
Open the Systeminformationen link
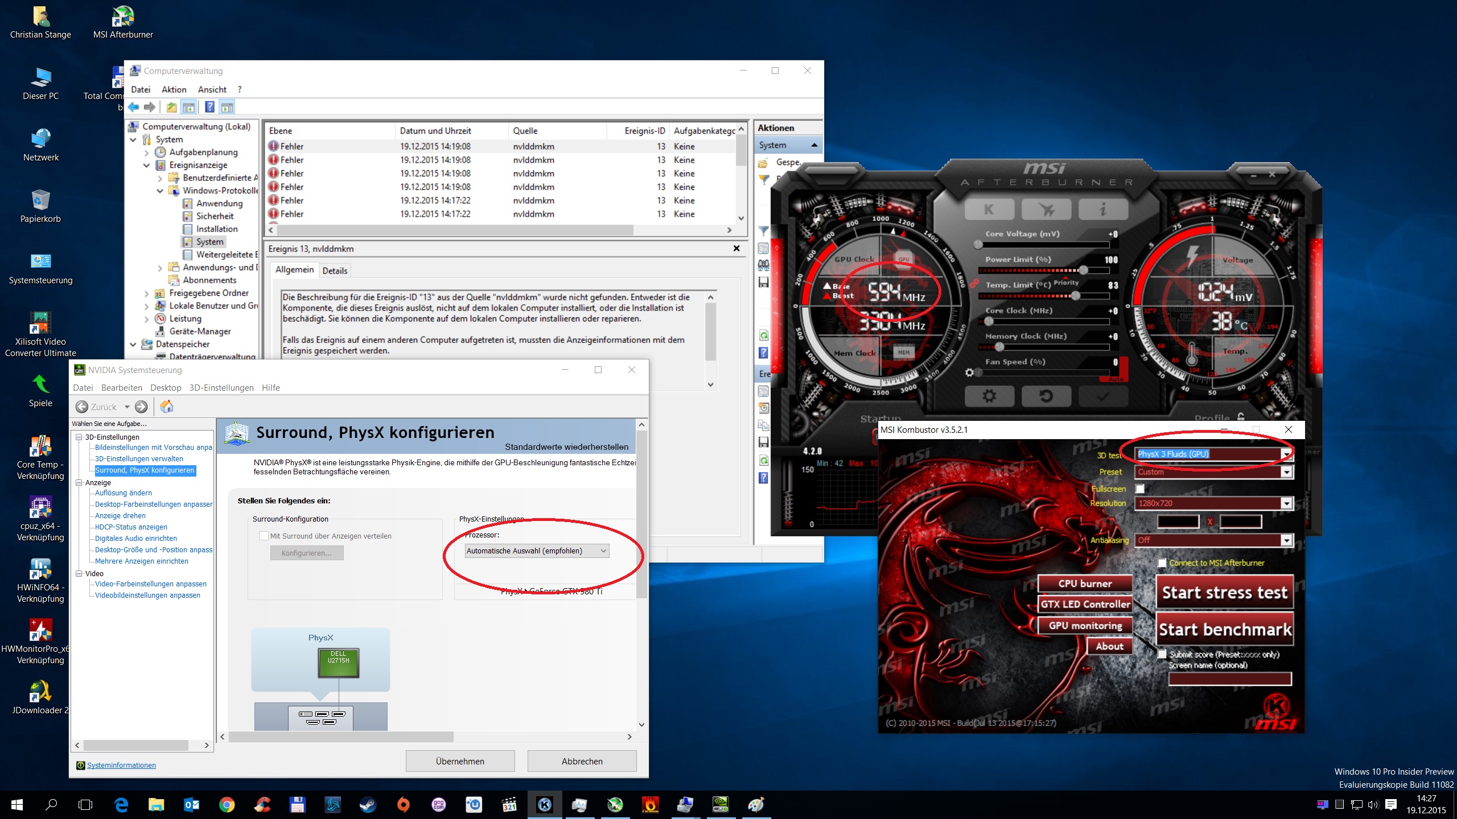[x=121, y=765]
